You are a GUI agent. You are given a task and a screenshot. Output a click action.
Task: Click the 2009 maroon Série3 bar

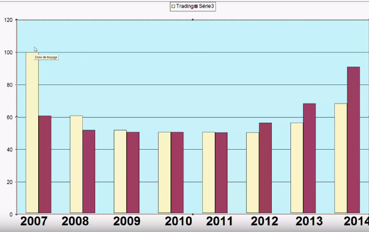133,173
